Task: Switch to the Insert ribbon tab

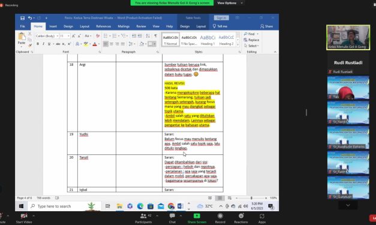Action: (x=53, y=26)
